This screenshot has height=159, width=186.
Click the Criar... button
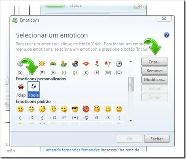(x=154, y=62)
